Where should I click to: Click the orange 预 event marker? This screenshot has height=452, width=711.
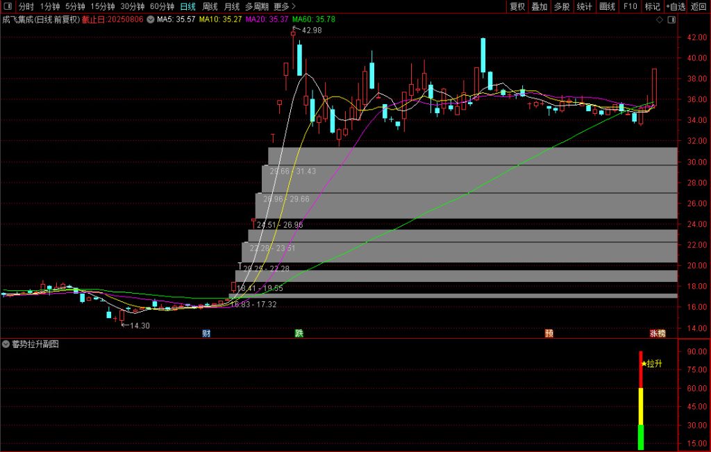(x=549, y=333)
